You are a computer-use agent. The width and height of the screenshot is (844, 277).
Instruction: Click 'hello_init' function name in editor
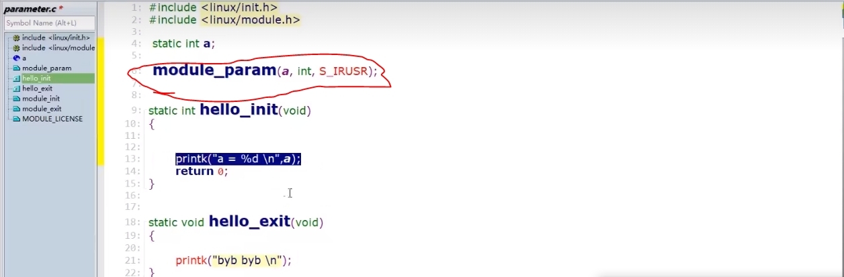[x=239, y=109]
